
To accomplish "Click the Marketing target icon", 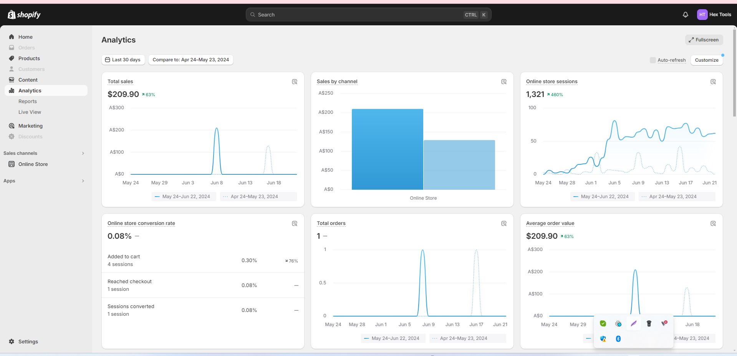I will [x=12, y=126].
